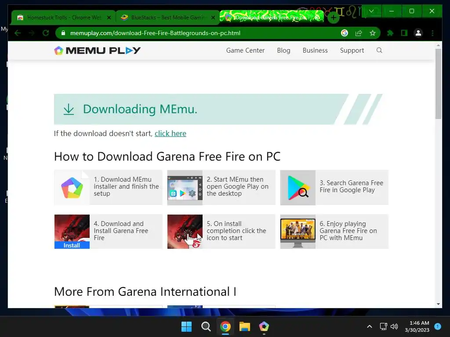Open Chrome's three-dot menu
The height and width of the screenshot is (337, 450).
432,33
